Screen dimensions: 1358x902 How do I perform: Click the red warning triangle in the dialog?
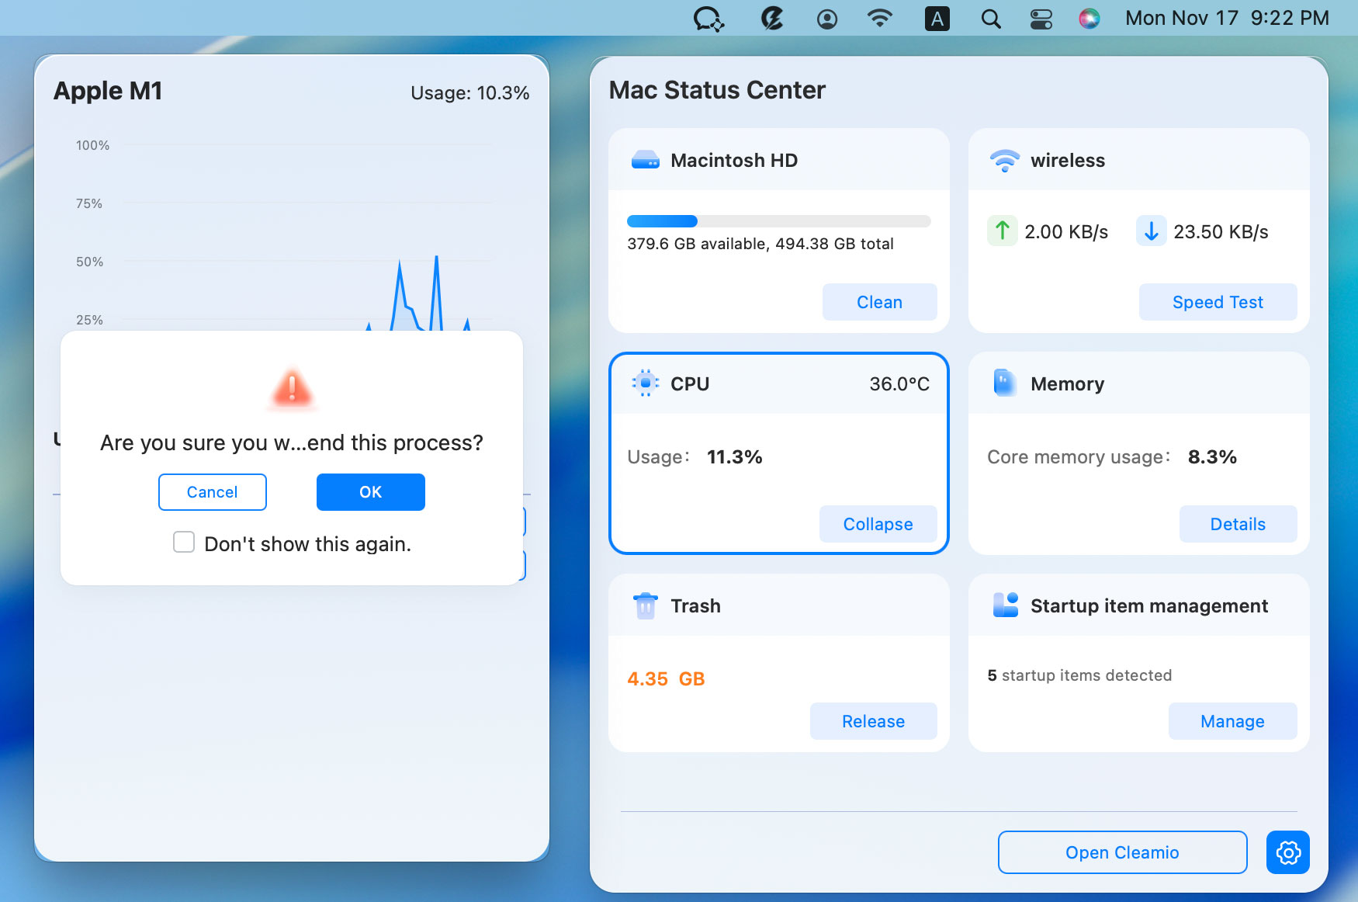point(292,389)
